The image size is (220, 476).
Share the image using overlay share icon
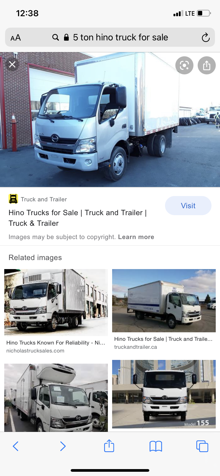pyautogui.click(x=207, y=65)
